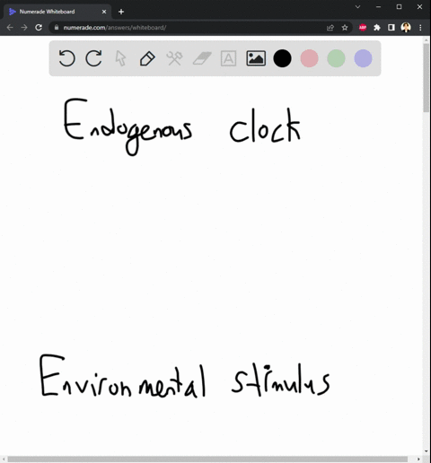Screen dimensions: 431x463
Task: Open the profile avatar menu
Action: 406,28
